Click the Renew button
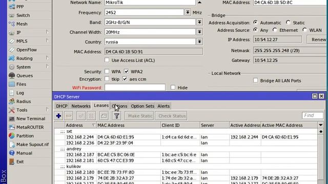328x184 pixels. click(317, 39)
